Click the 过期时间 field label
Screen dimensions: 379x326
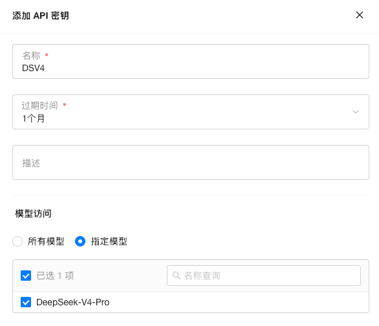click(x=39, y=105)
